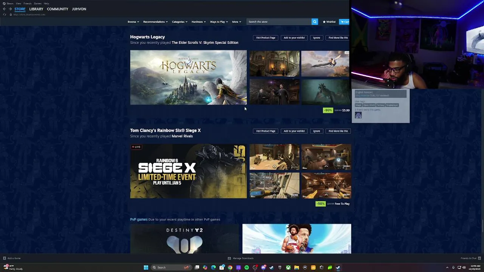Image resolution: width=484 pixels, height=272 pixels.
Task: Go forward with the Steam forward arrow
Action: coord(10,9)
